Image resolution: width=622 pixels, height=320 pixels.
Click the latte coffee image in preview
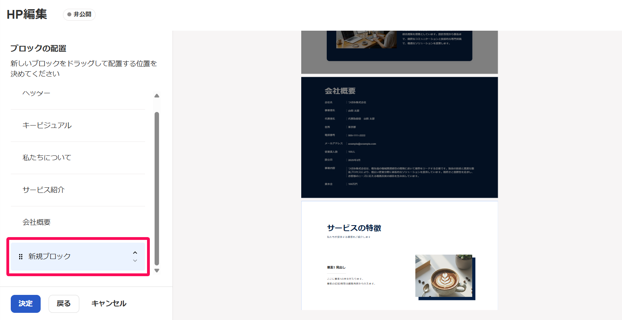click(x=444, y=276)
